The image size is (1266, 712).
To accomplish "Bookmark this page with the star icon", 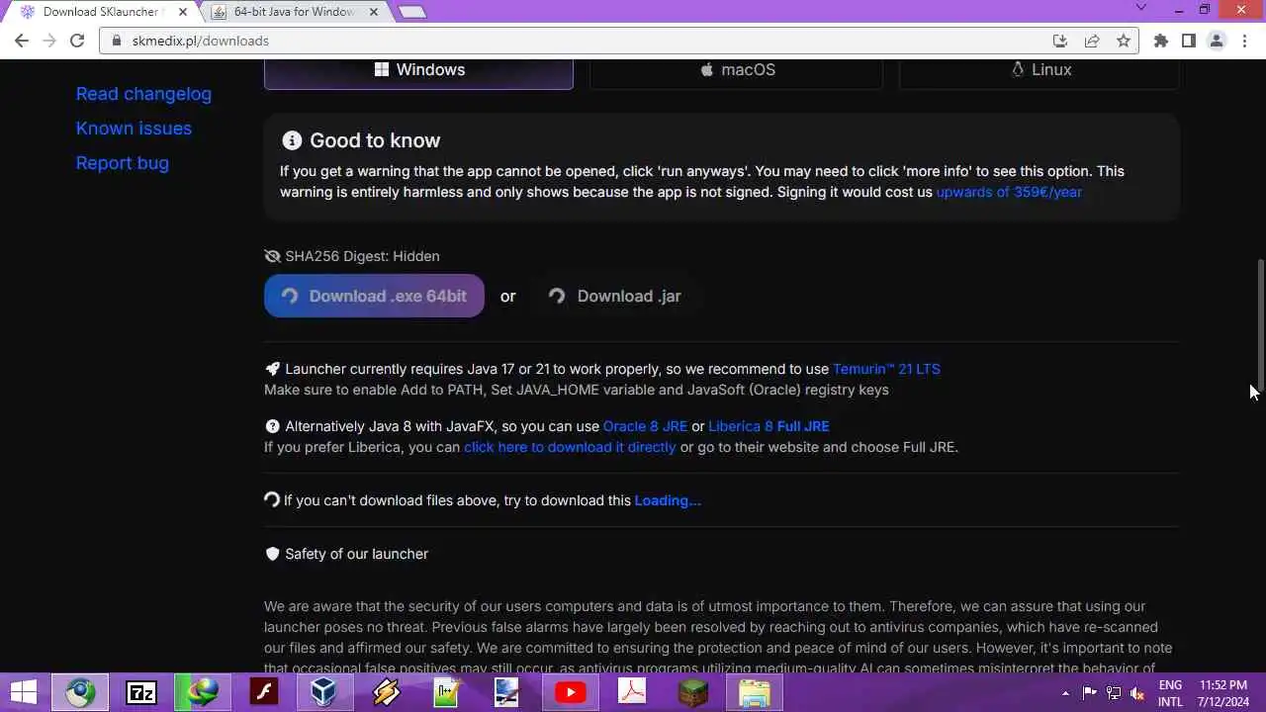I will 1124,41.
